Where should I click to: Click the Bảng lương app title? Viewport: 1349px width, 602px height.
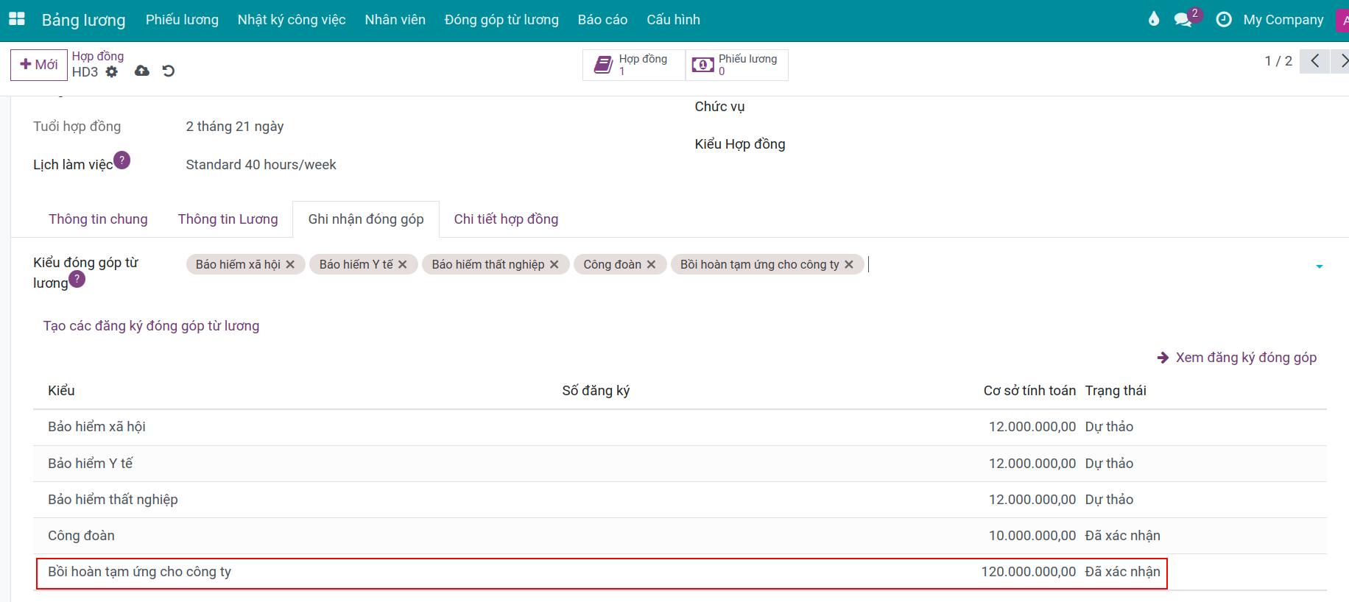[83, 20]
